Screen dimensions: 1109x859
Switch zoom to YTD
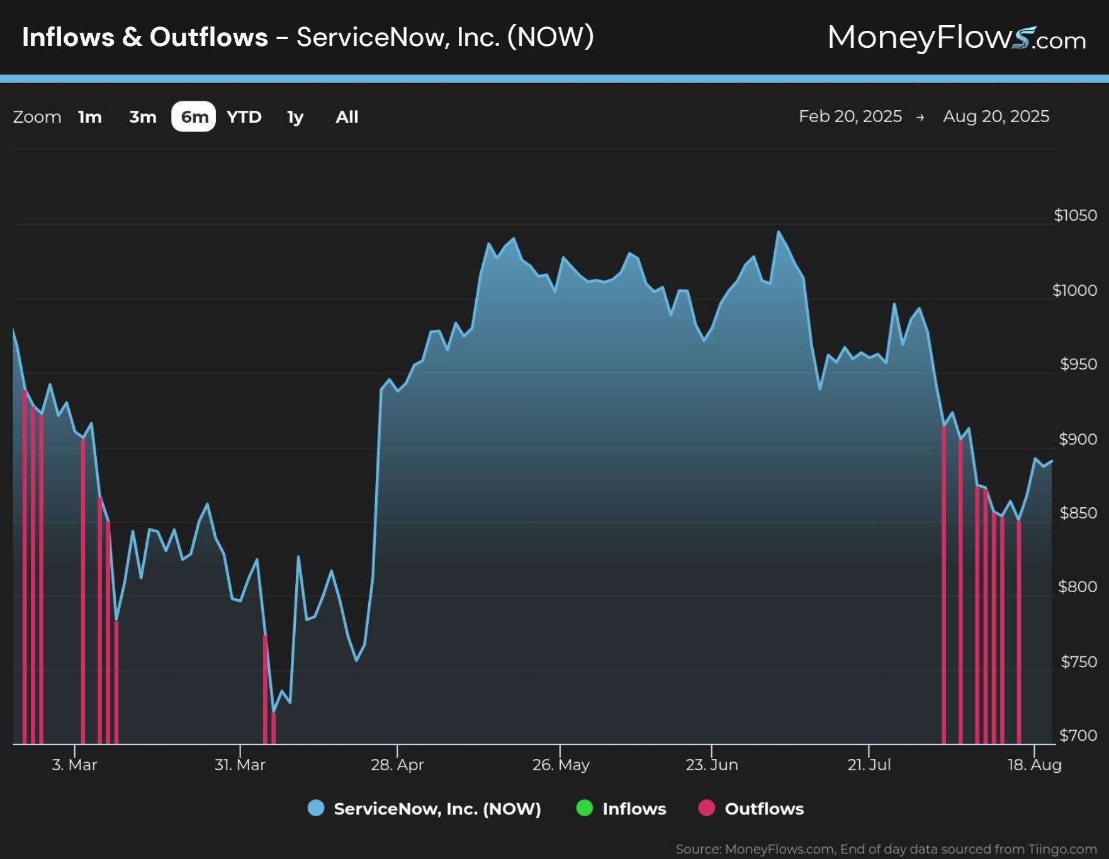pyautogui.click(x=244, y=117)
